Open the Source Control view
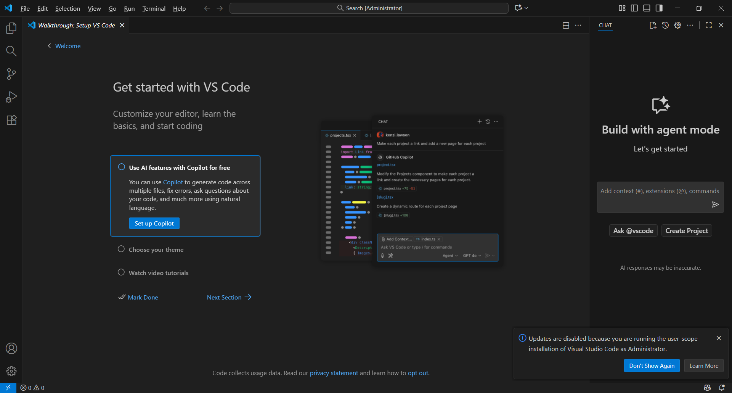This screenshot has width=732, height=393. (x=11, y=74)
